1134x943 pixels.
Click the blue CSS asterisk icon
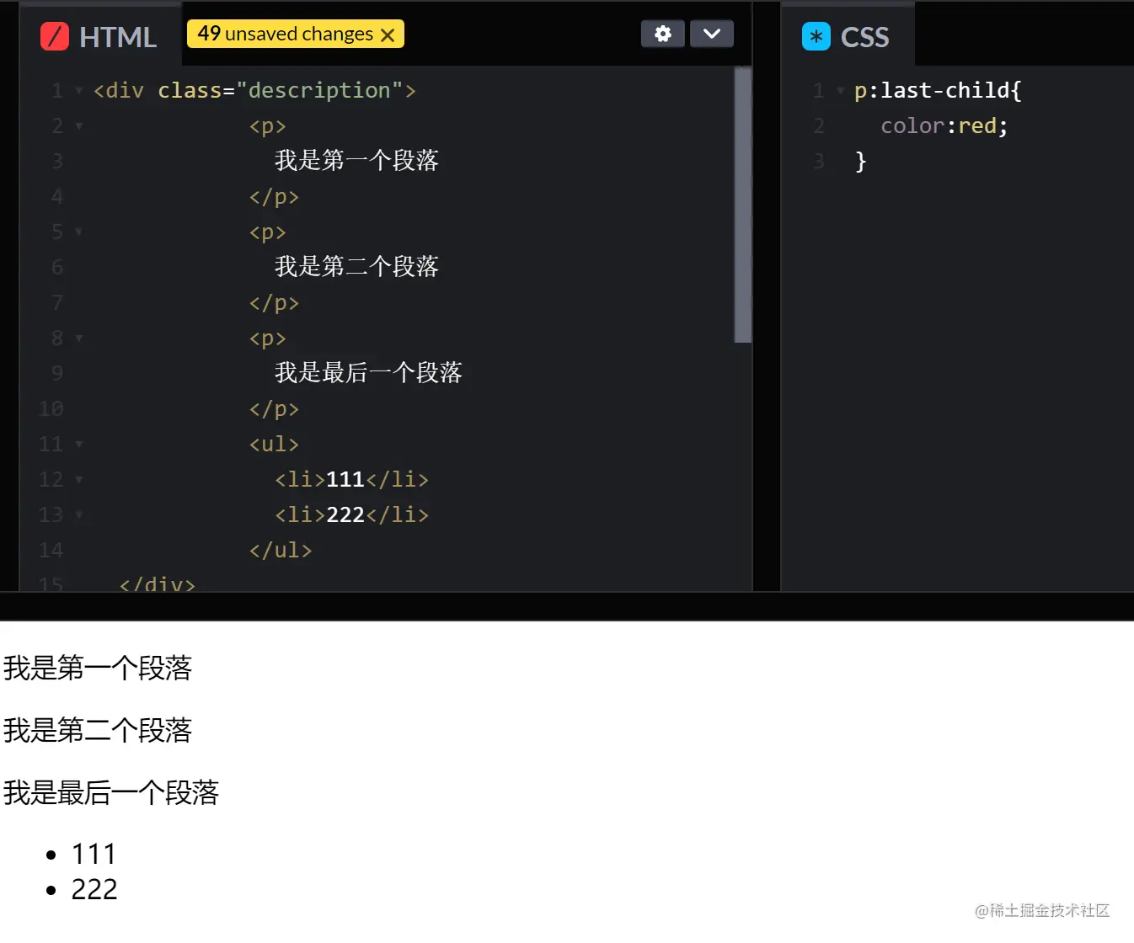pyautogui.click(x=816, y=36)
